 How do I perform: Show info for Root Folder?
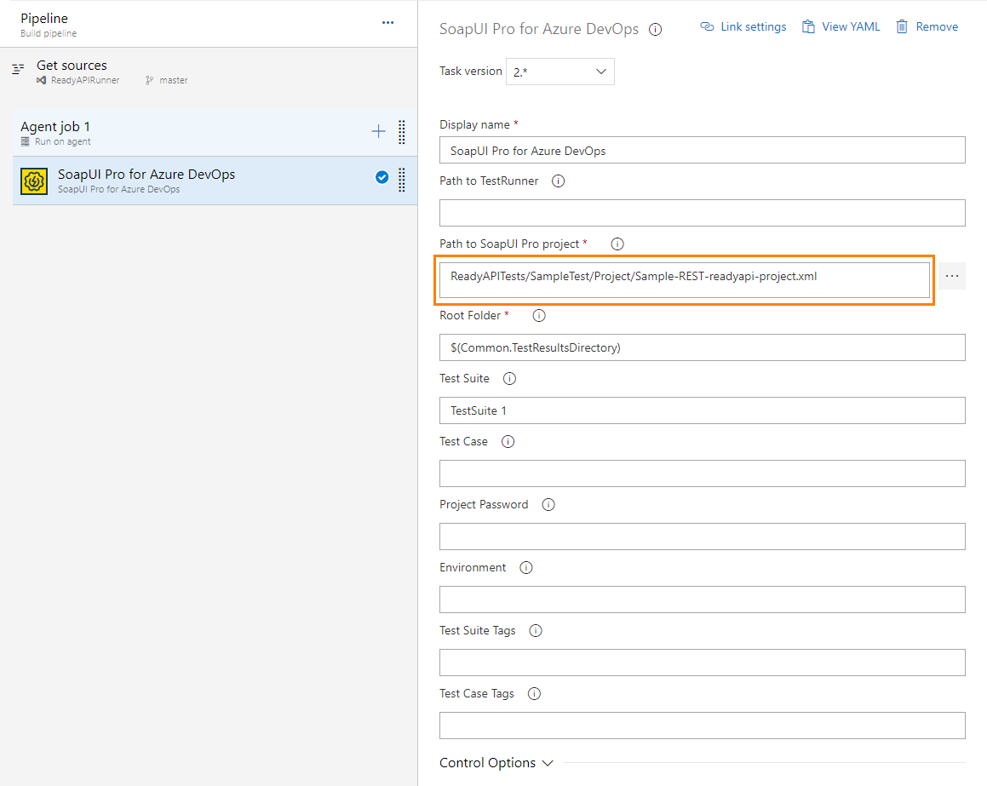539,316
